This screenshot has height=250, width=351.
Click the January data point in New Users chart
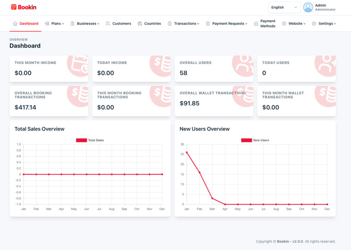[187, 152]
